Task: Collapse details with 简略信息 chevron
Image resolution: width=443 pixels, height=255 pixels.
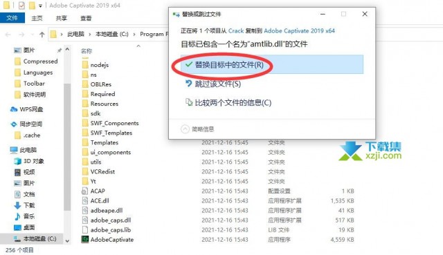Action: [185, 129]
